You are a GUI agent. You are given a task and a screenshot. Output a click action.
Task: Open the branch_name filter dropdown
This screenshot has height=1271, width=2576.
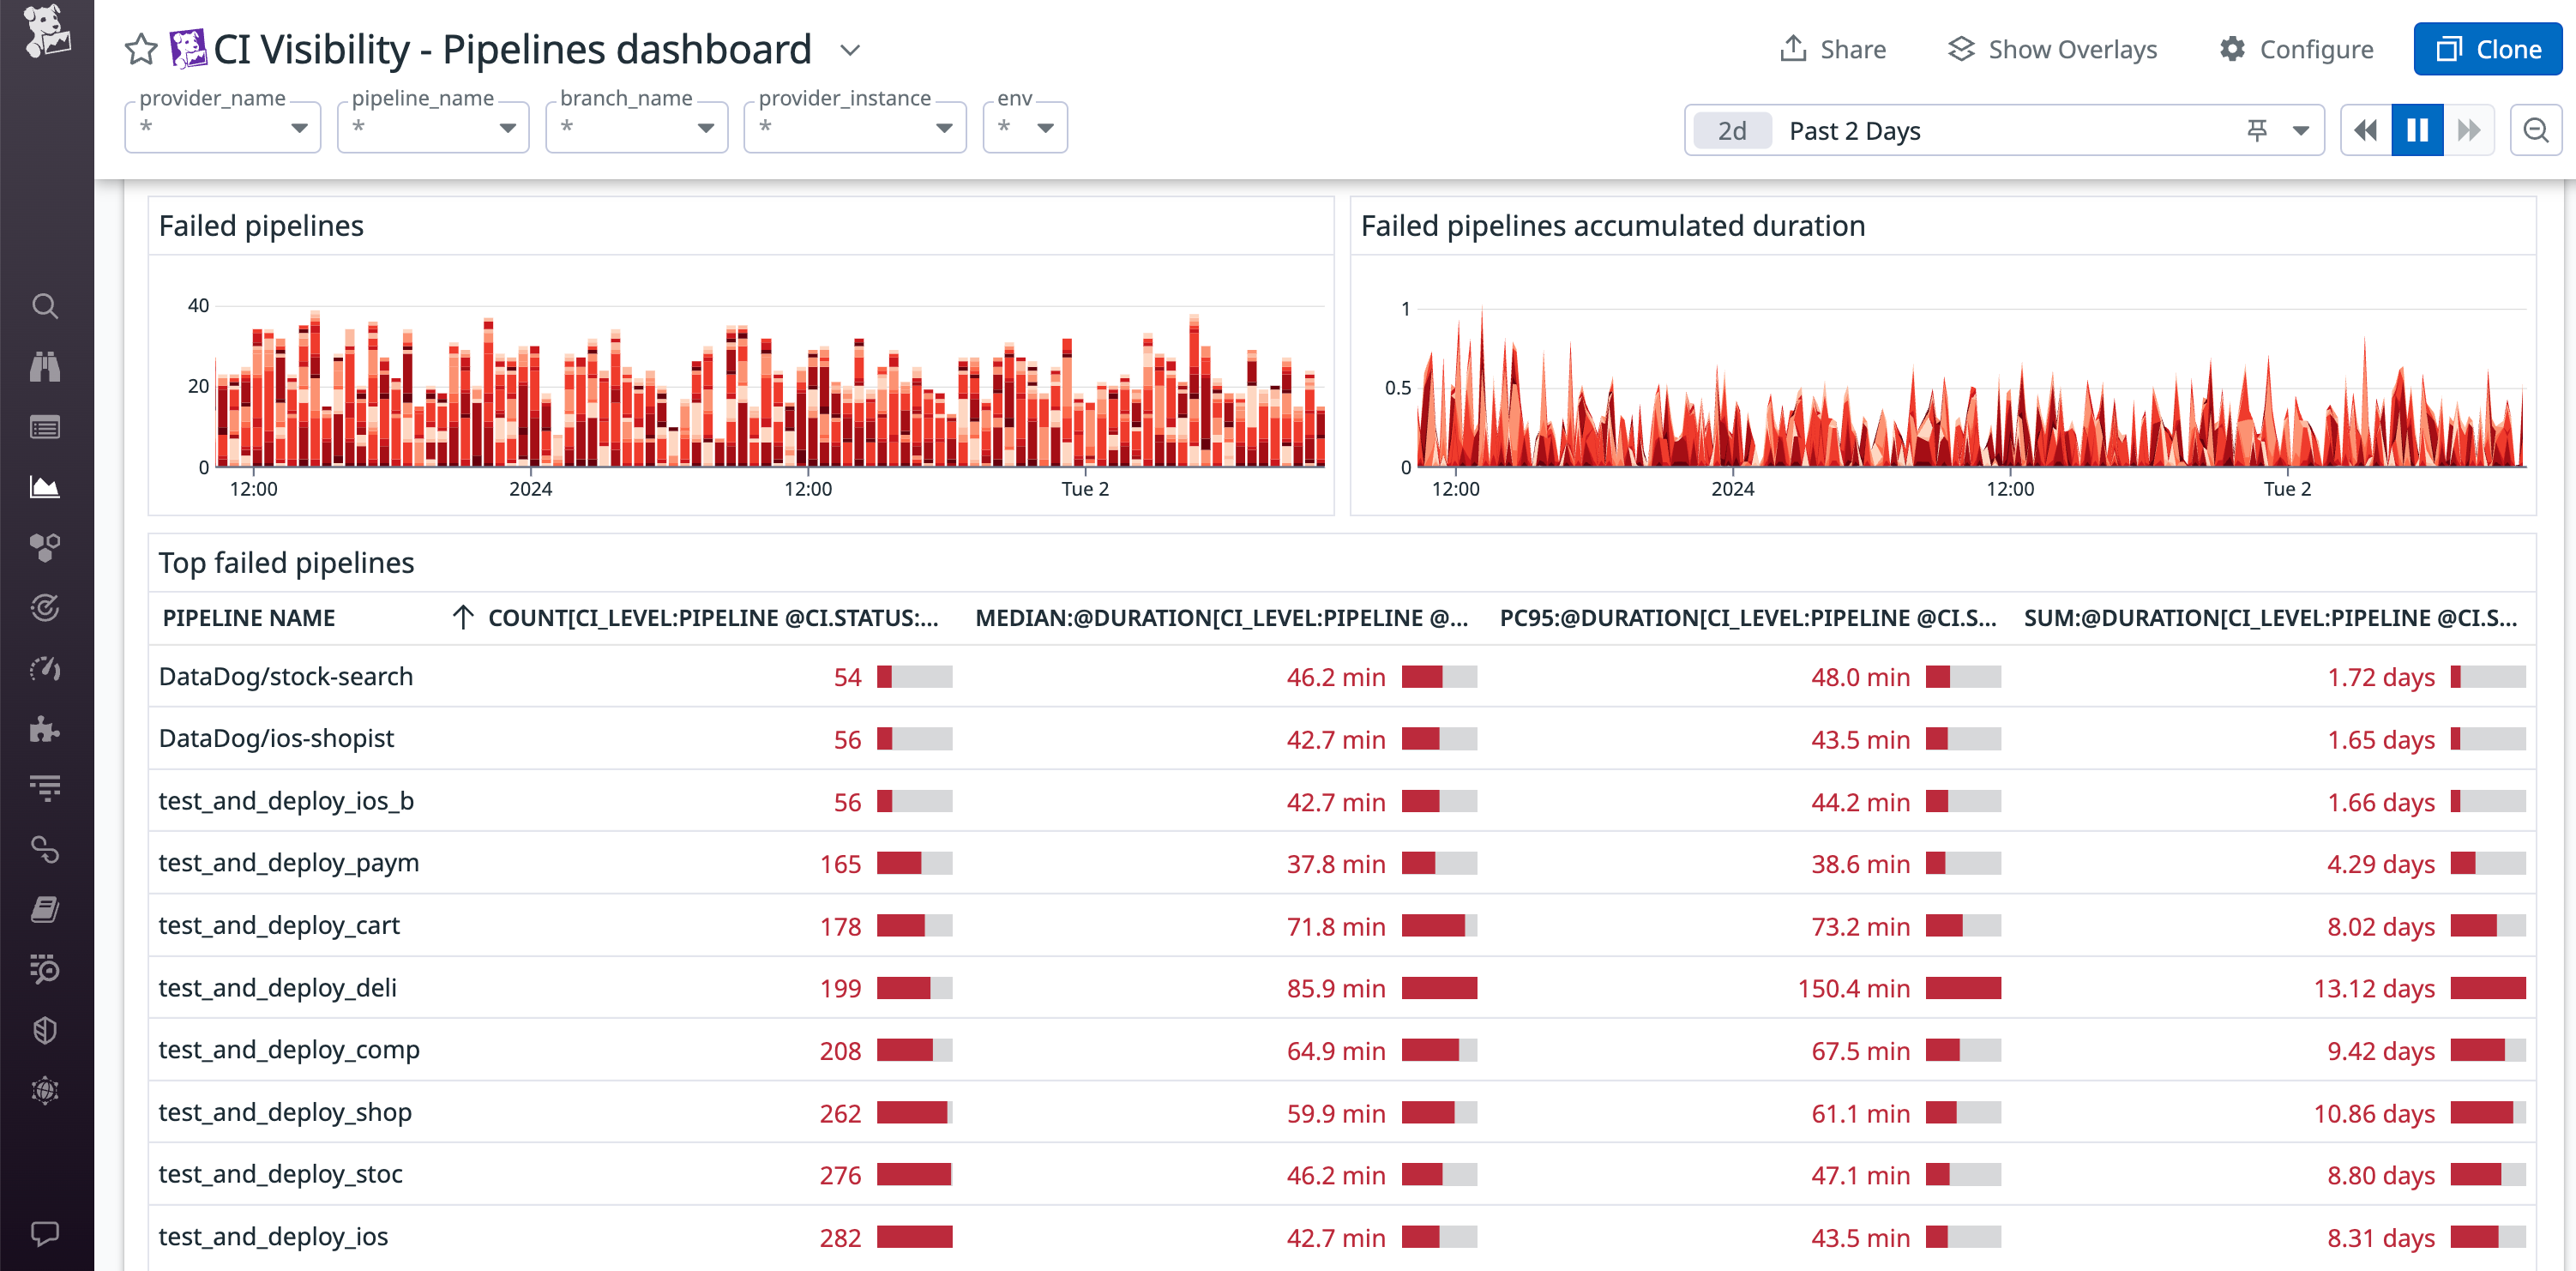[705, 127]
